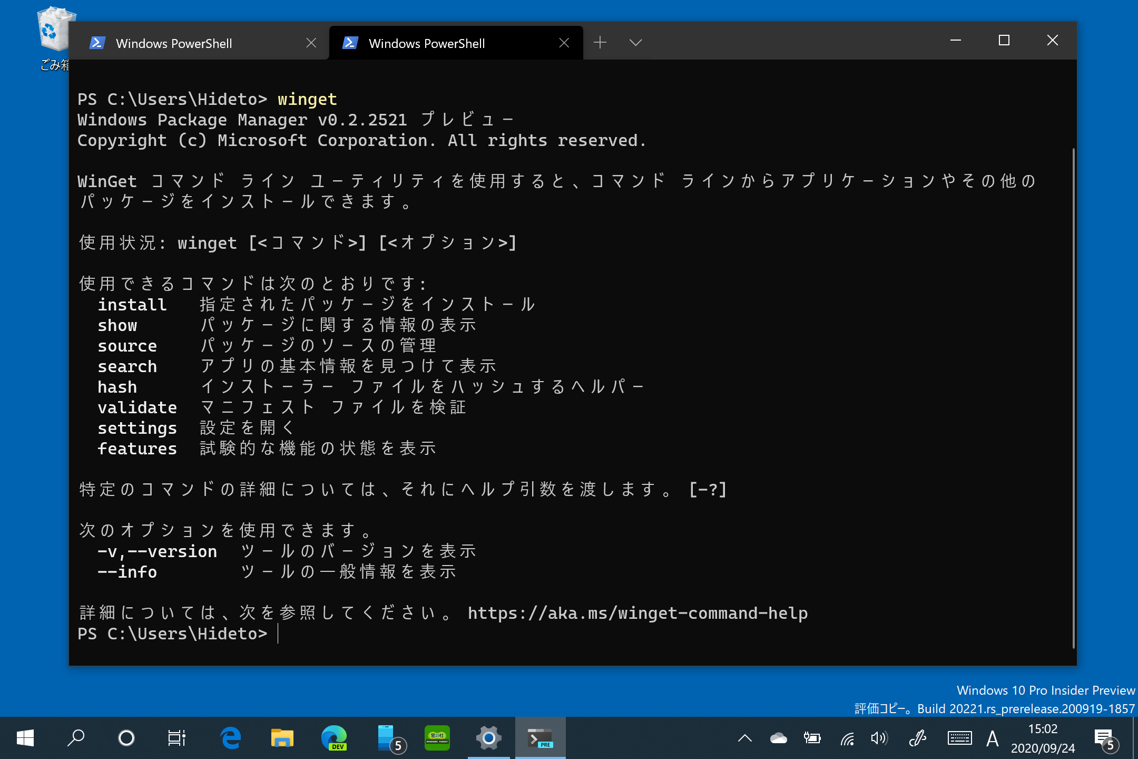Maximize the Windows Terminal window

[x=1004, y=41]
